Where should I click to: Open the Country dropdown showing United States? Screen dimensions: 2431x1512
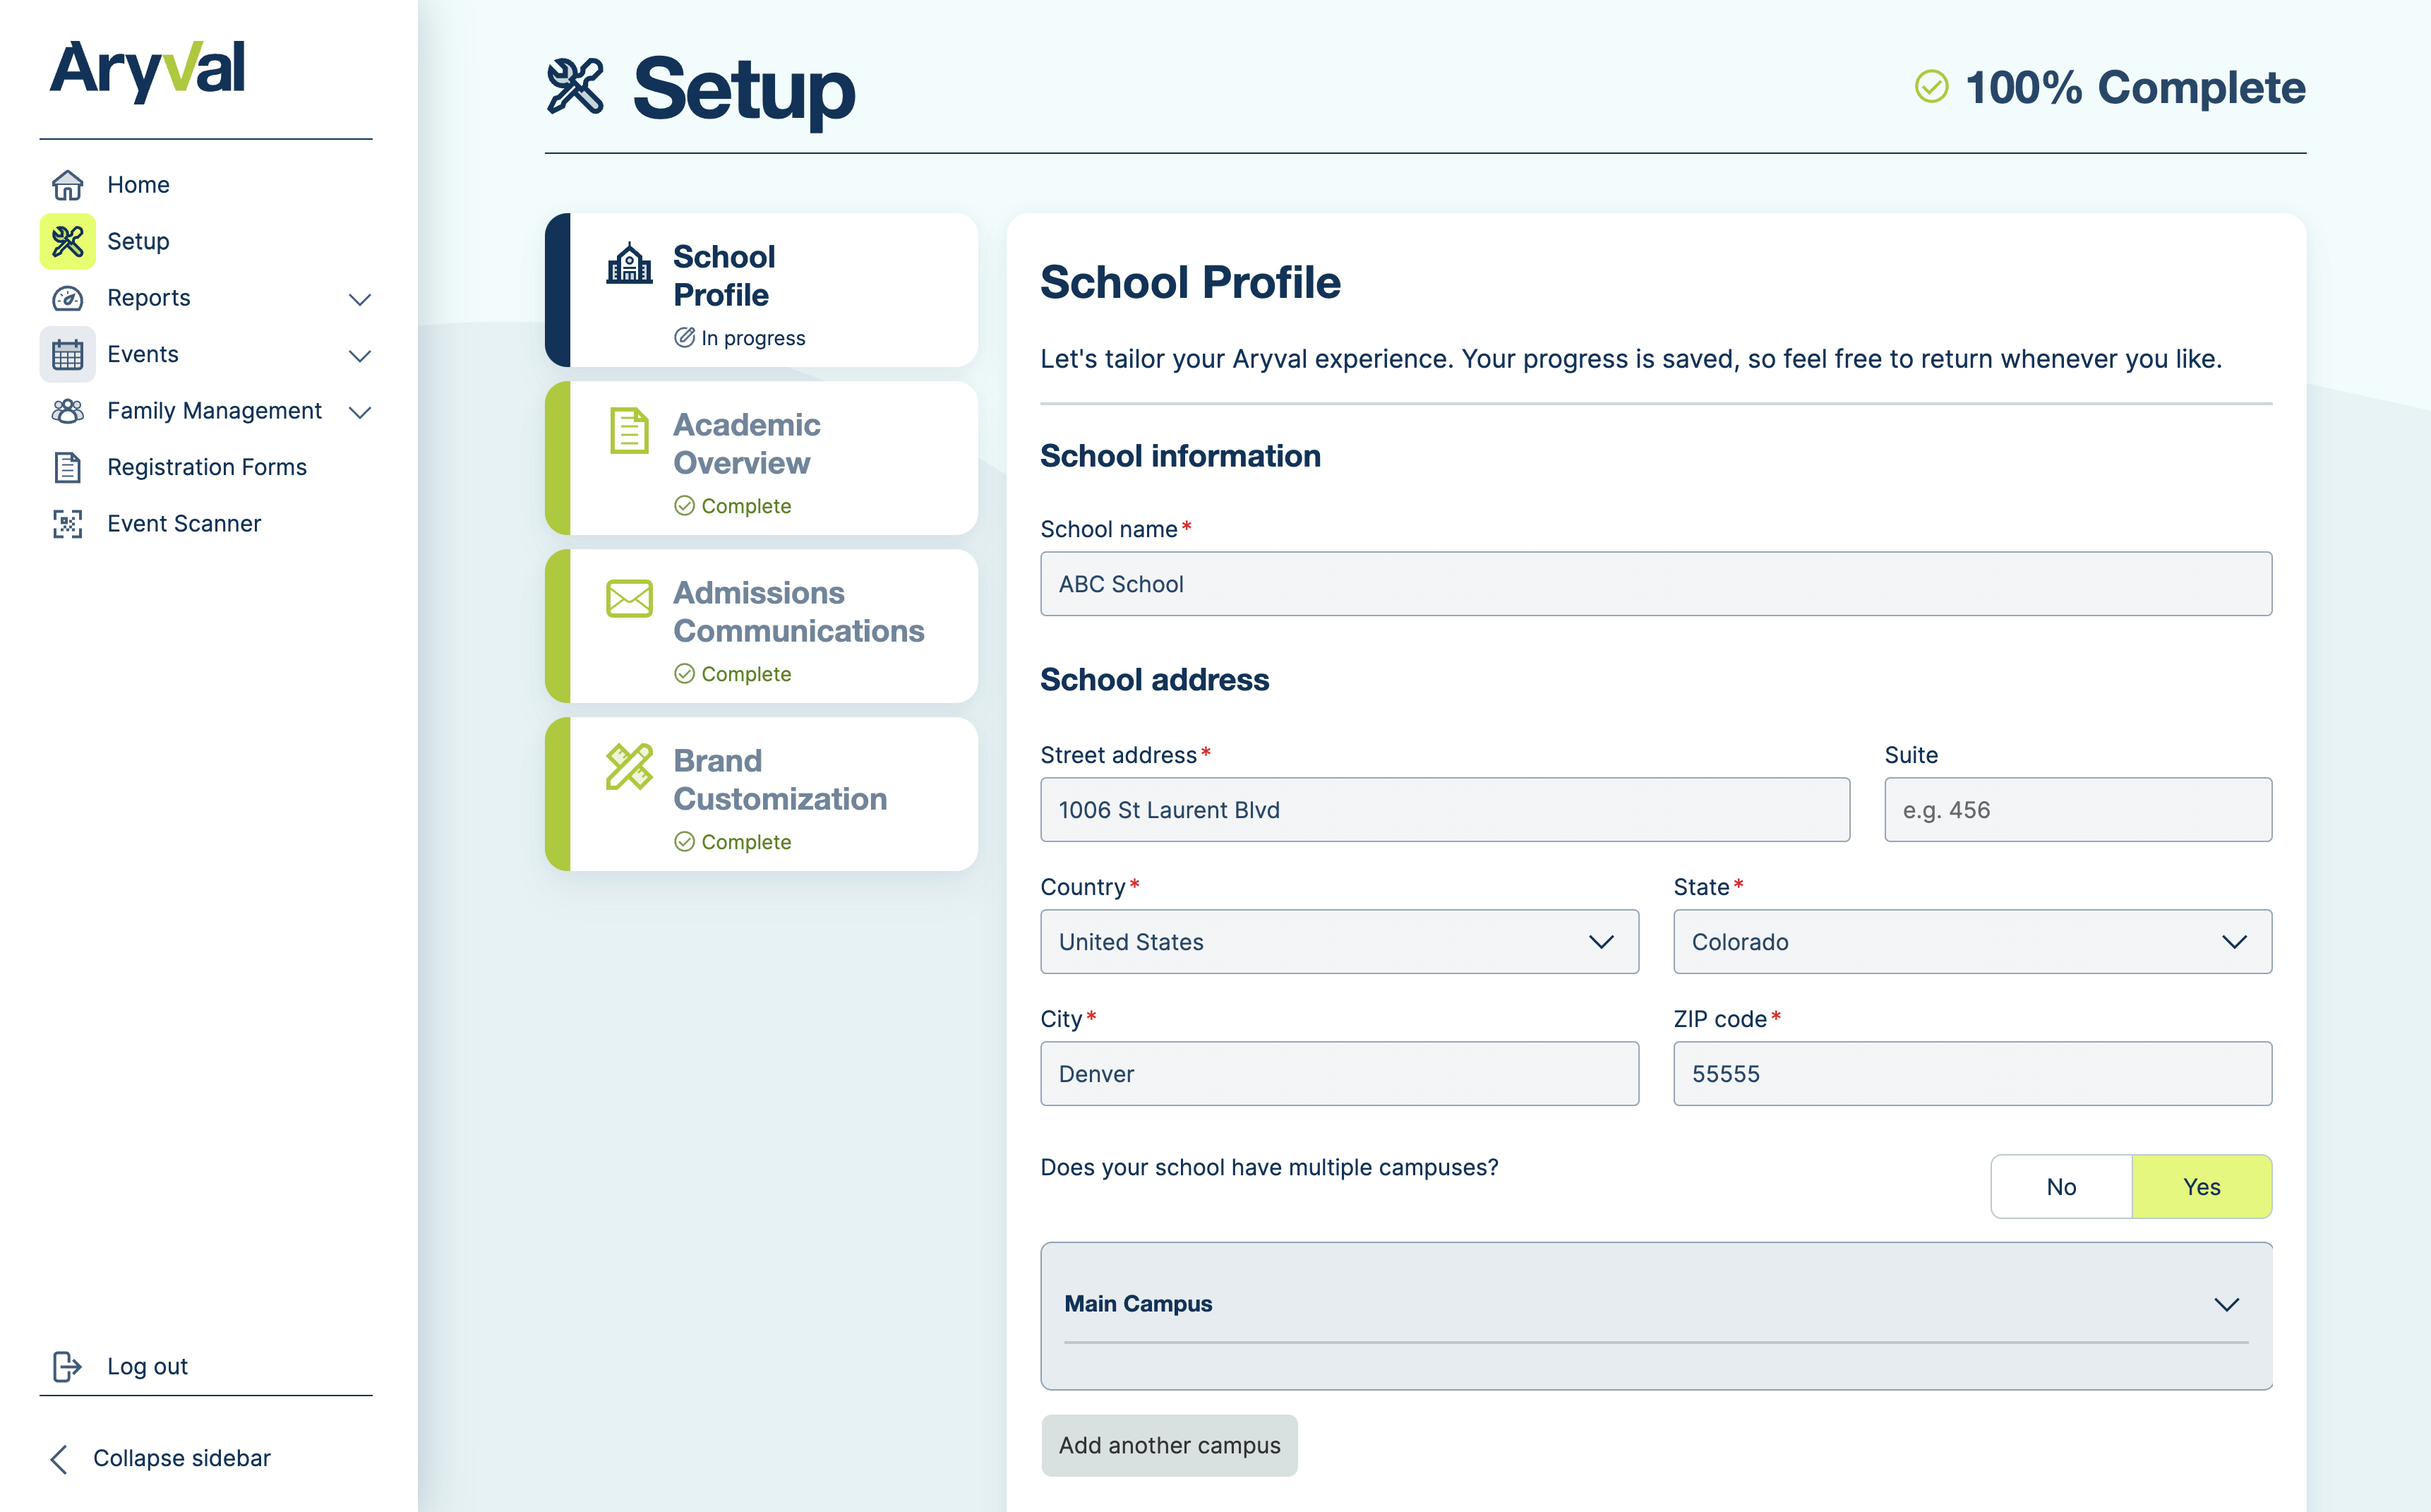point(1339,941)
